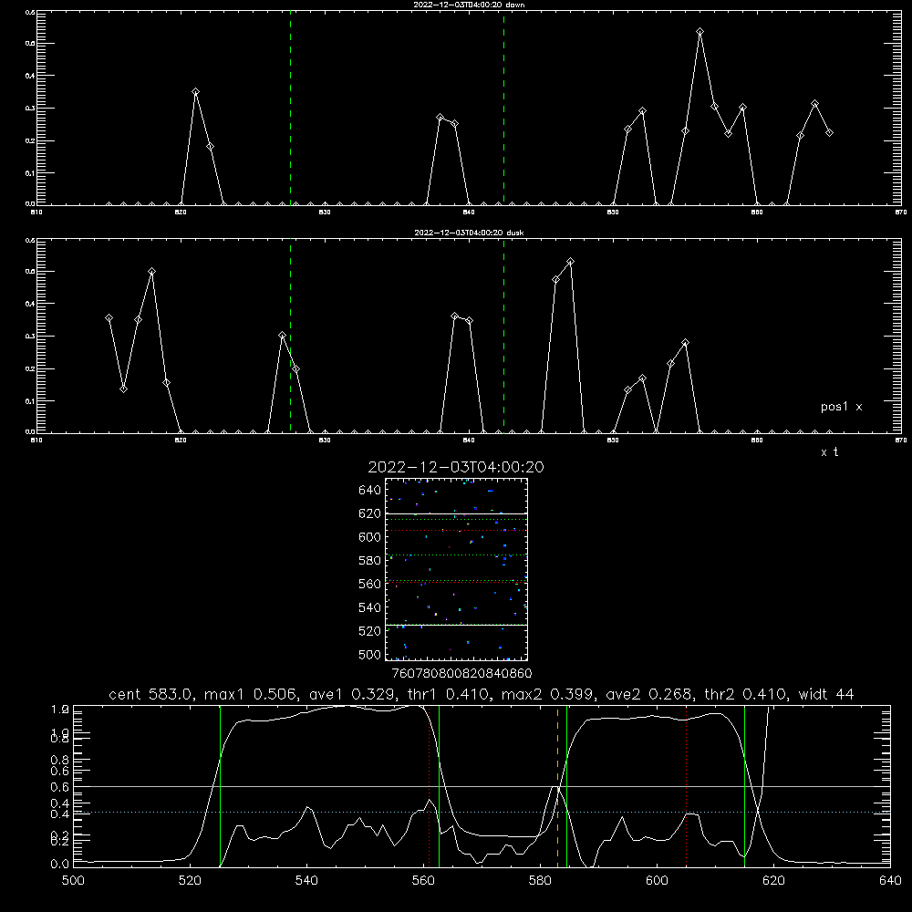The image size is (912, 912).
Task: Click the "600" label on bottom plot x-axis
Action: [x=657, y=881]
